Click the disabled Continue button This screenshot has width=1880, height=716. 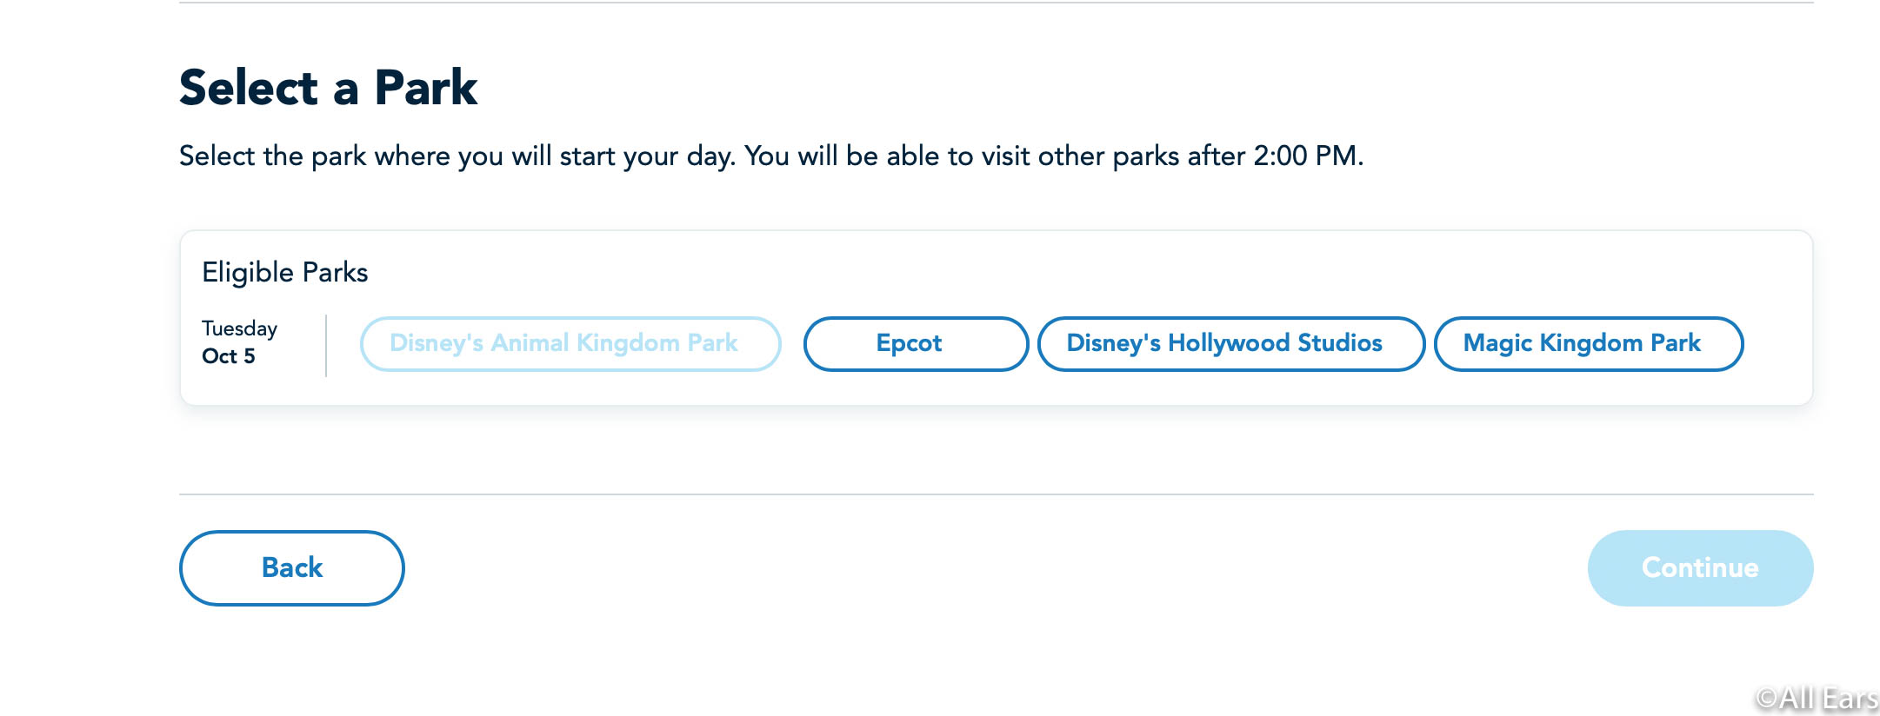1700,567
